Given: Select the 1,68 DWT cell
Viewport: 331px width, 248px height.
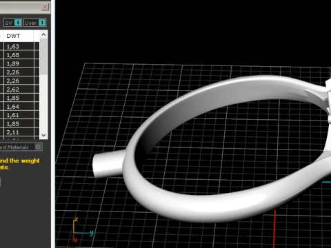Looking at the screenshot, I should [x=19, y=55].
